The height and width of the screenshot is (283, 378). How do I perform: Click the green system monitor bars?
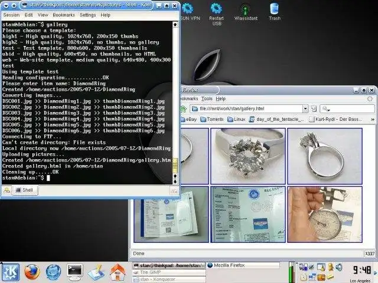click(x=292, y=272)
